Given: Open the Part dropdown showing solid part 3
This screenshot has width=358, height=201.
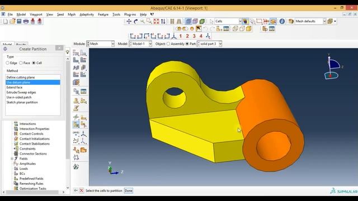Looking at the screenshot, I should [x=209, y=44].
